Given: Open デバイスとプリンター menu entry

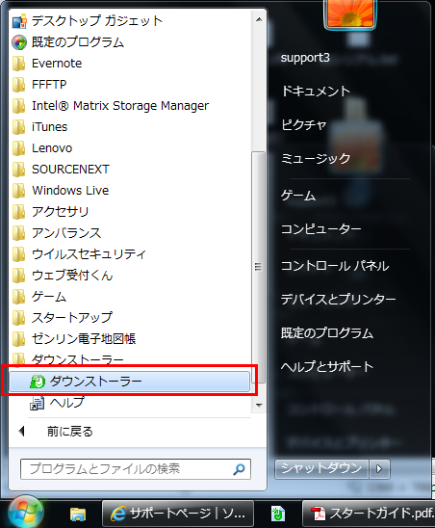Looking at the screenshot, I should click(339, 300).
